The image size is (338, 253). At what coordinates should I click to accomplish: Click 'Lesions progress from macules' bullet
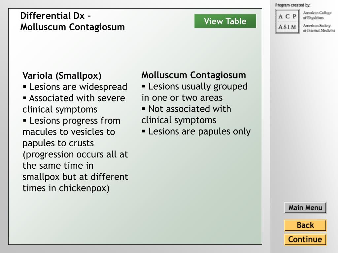click(76, 154)
